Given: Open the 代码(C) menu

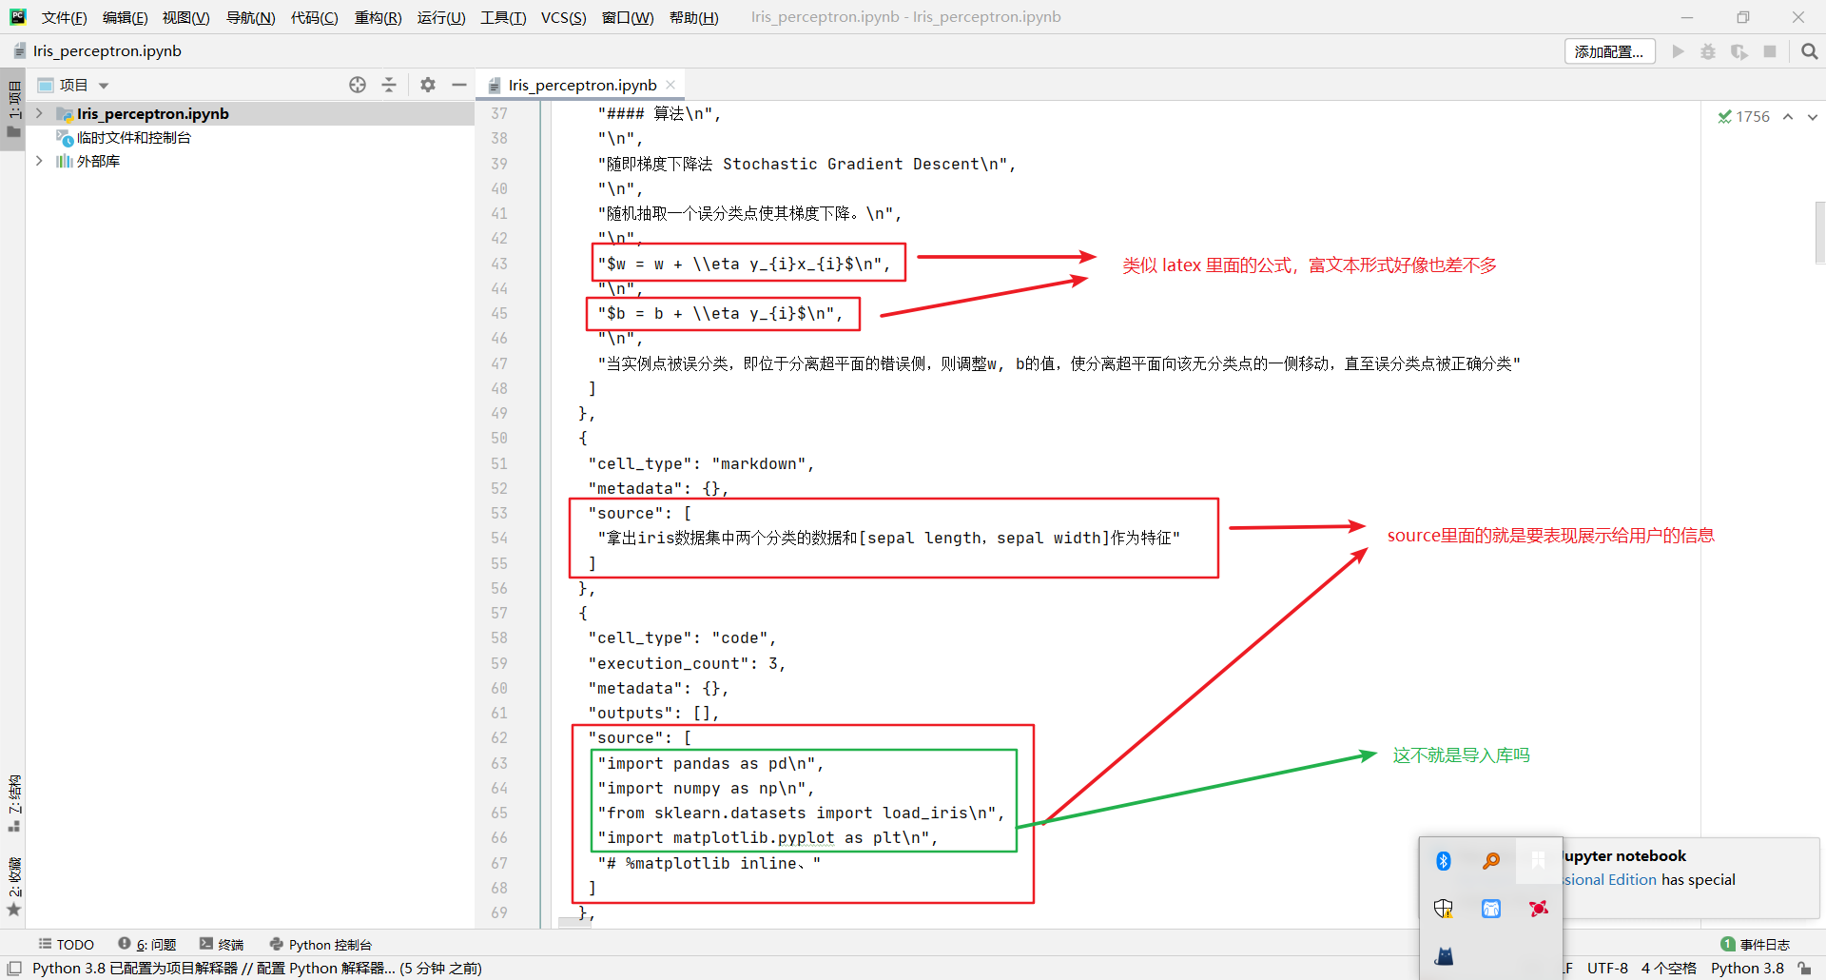Looking at the screenshot, I should pyautogui.click(x=314, y=17).
